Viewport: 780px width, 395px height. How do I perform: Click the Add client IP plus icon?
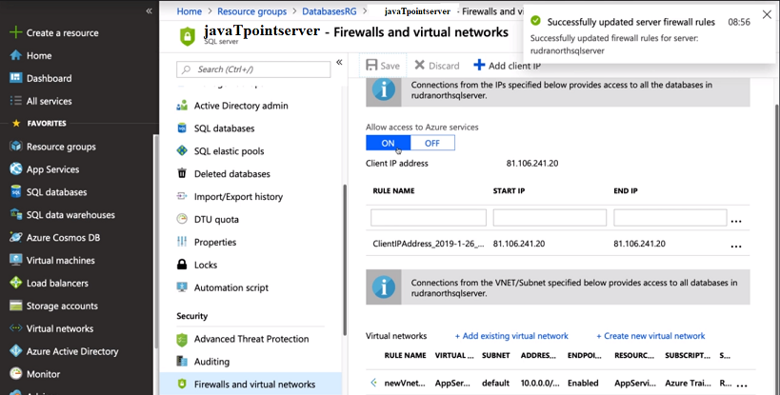[x=479, y=65]
